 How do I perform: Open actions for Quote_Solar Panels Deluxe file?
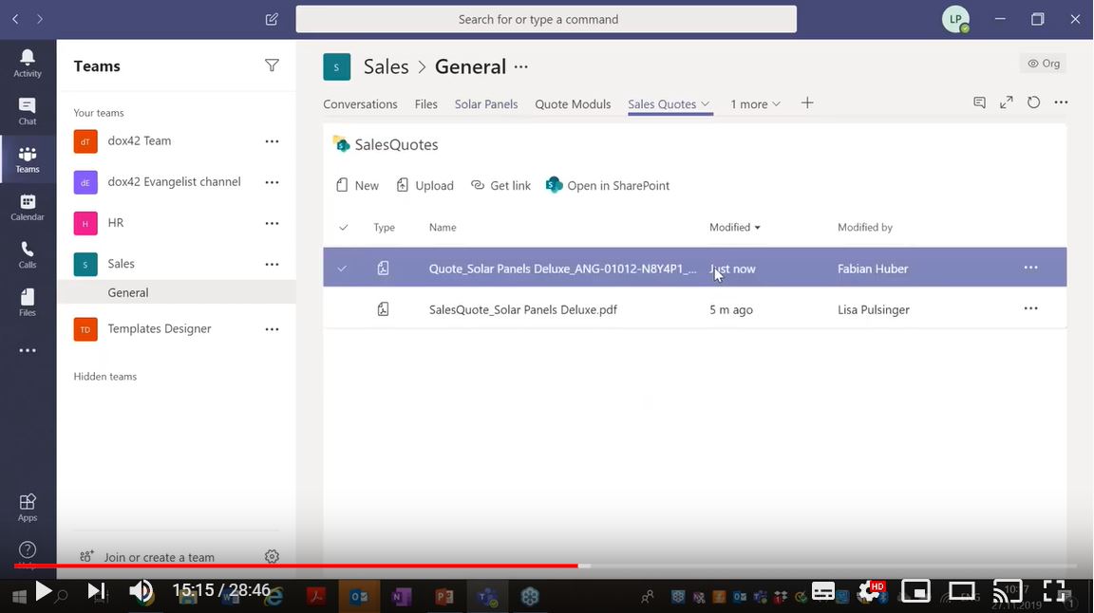click(x=1030, y=268)
